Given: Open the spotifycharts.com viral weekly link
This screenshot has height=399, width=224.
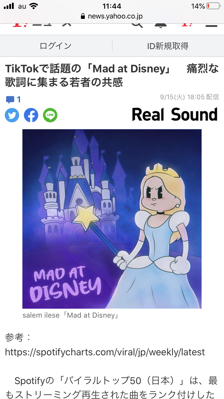Looking at the screenshot, I should (x=105, y=352).
